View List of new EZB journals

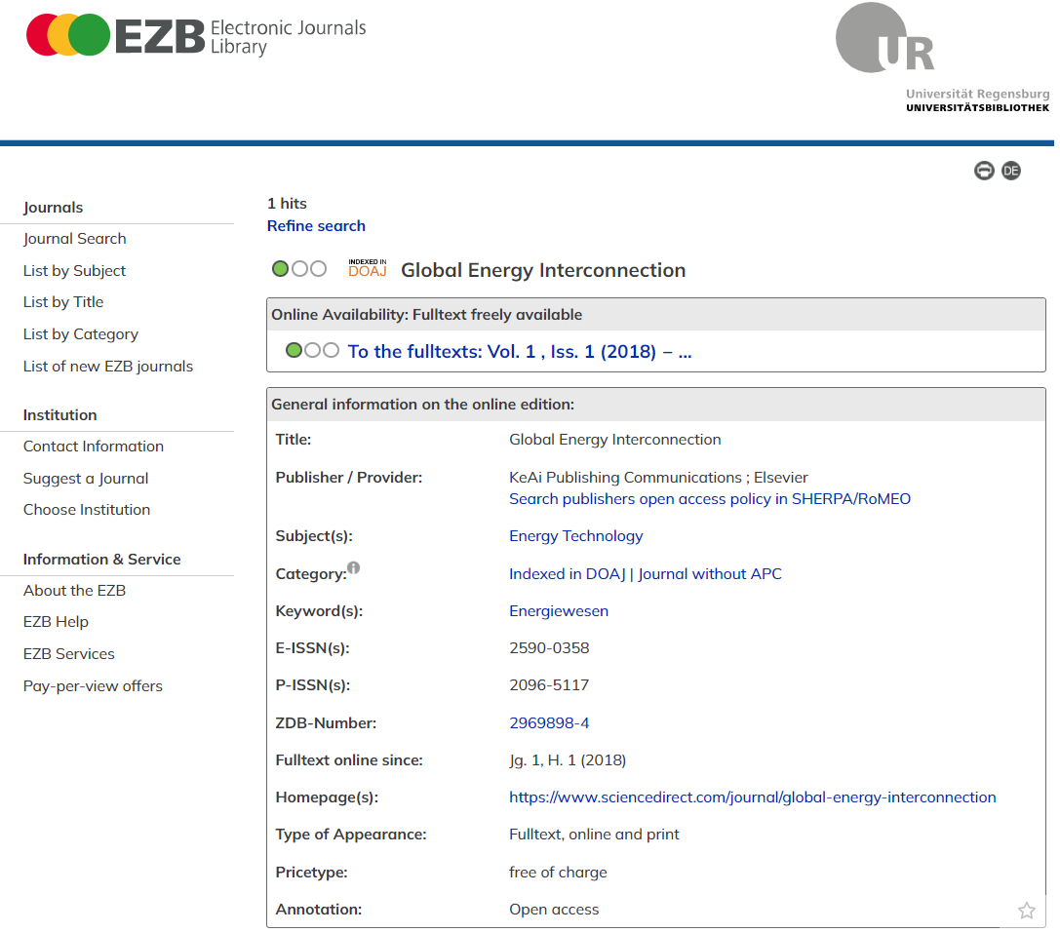point(108,367)
